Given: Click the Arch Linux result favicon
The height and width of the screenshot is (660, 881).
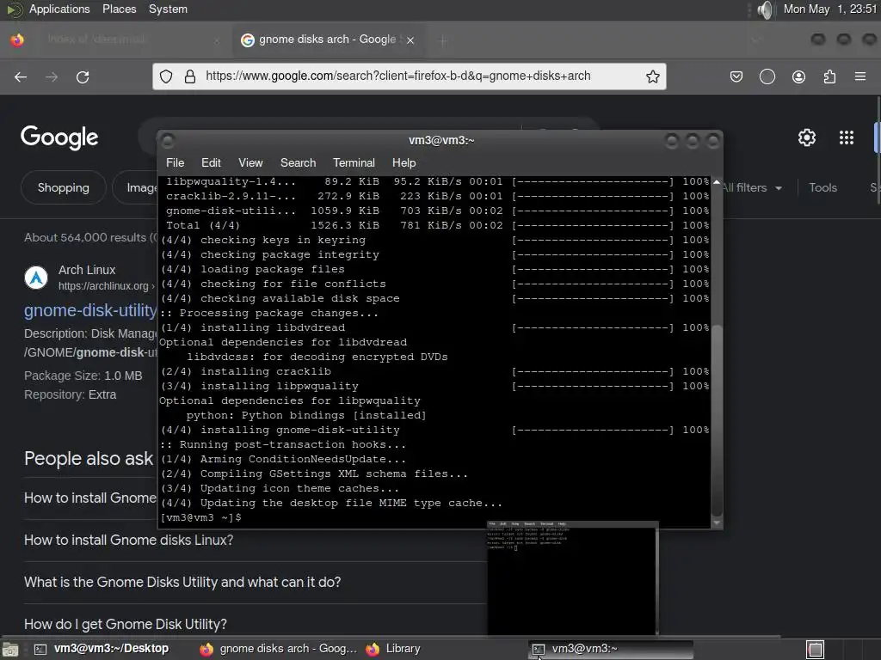Looking at the screenshot, I should coord(36,278).
